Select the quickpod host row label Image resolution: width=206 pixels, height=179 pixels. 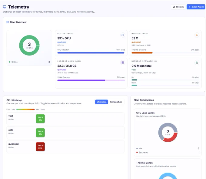pyautogui.click(x=13, y=144)
